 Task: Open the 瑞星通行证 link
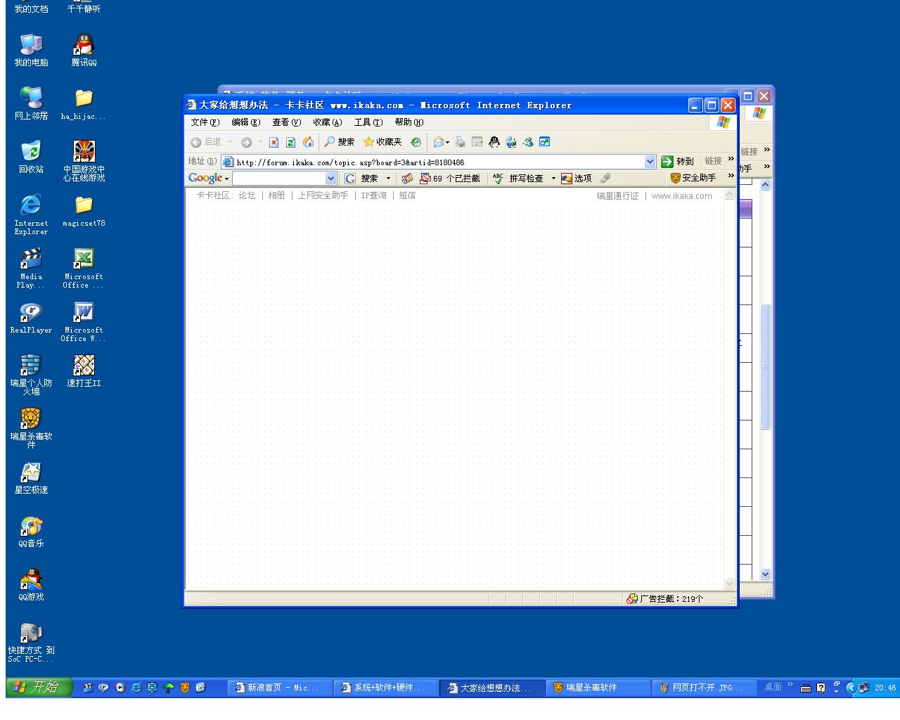click(x=618, y=196)
